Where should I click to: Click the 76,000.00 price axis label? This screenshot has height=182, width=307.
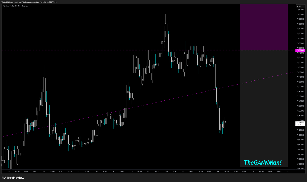tap(300, 14)
